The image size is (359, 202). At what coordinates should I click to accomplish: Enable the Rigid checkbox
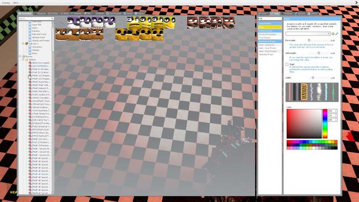point(287,65)
